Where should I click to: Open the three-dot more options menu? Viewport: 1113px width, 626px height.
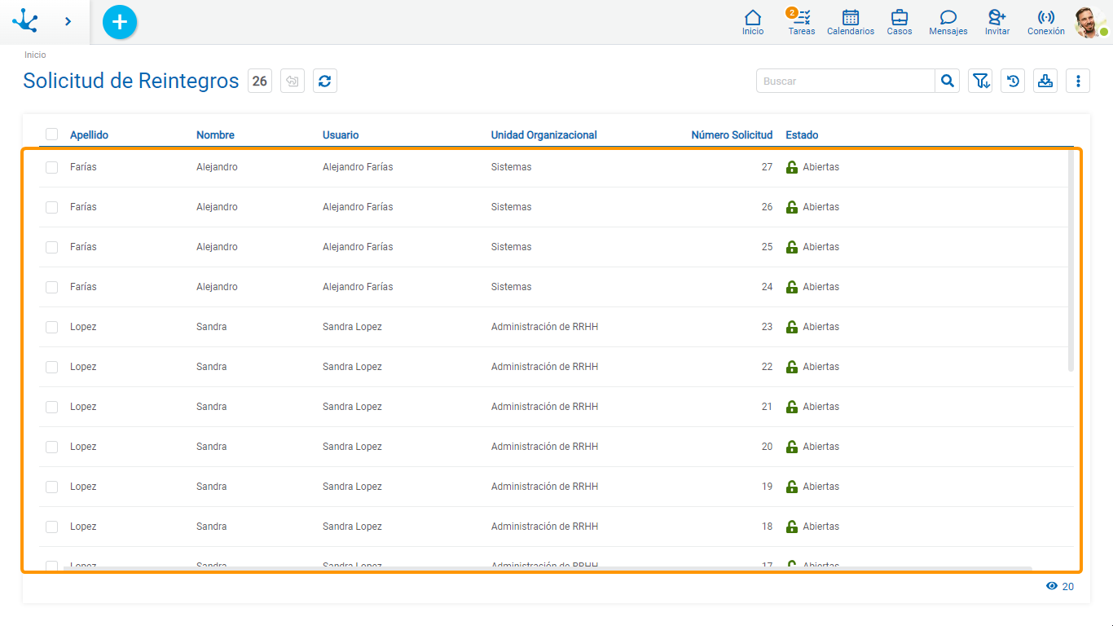tap(1078, 81)
